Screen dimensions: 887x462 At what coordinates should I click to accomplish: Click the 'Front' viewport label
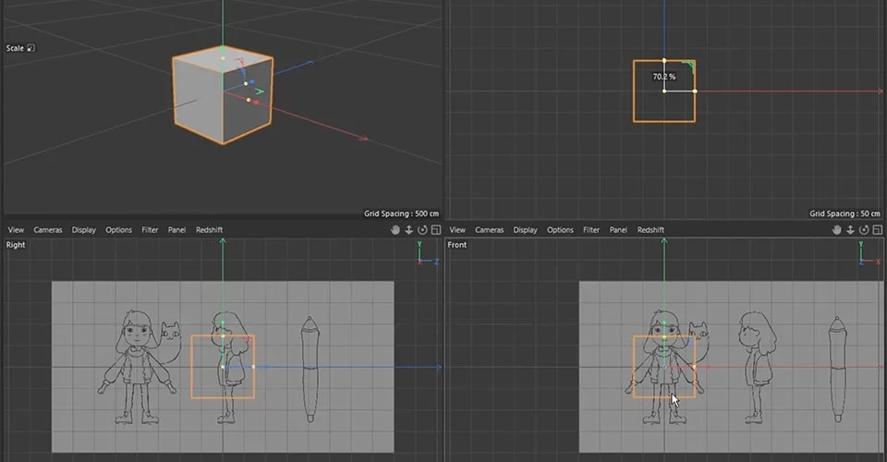(x=457, y=245)
